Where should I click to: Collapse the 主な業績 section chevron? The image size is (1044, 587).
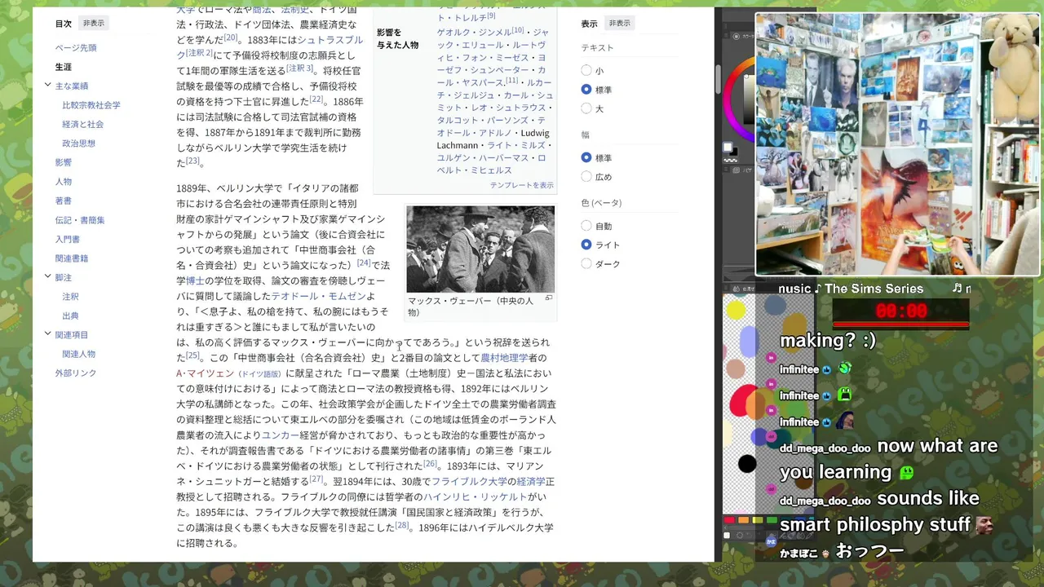coord(48,86)
